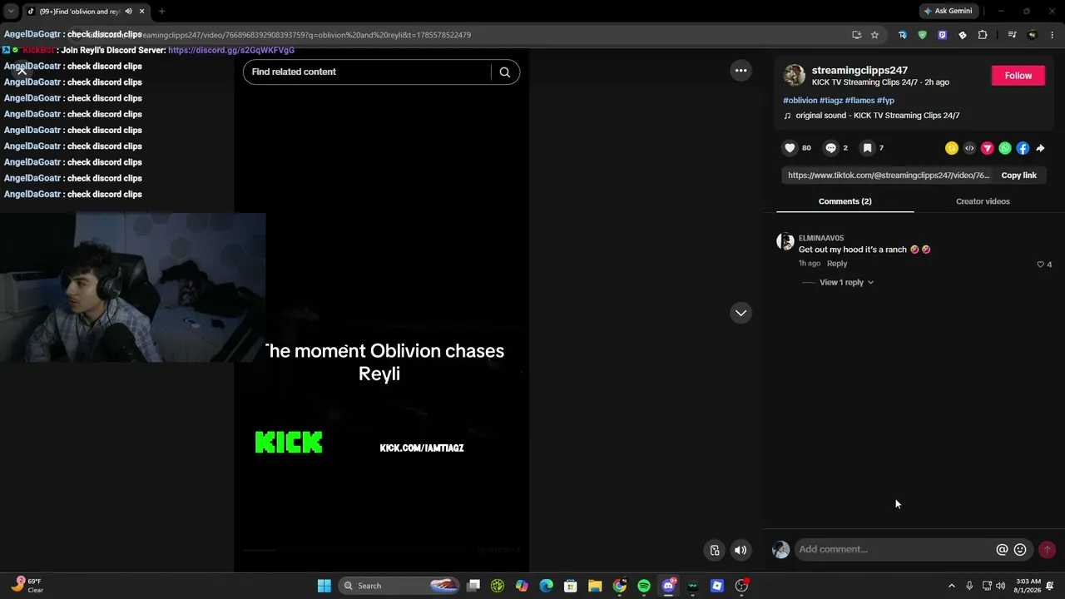This screenshot has height=599, width=1065.
Task: Like the video with the heart icon
Action: pyautogui.click(x=790, y=148)
